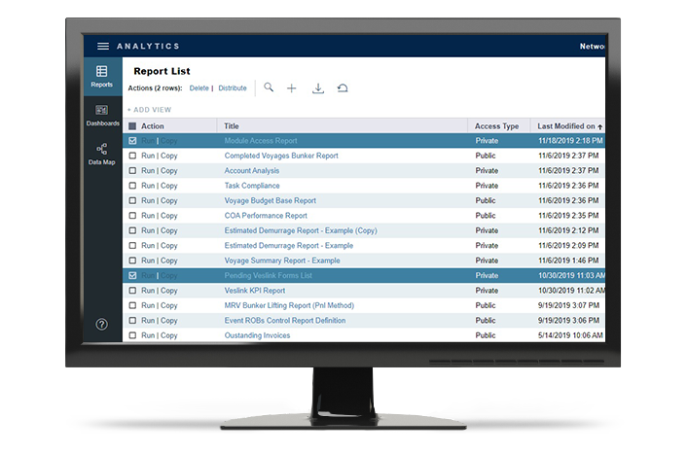Screen dimensions: 687x453
Task: Click the Report List heading
Action: point(162,71)
